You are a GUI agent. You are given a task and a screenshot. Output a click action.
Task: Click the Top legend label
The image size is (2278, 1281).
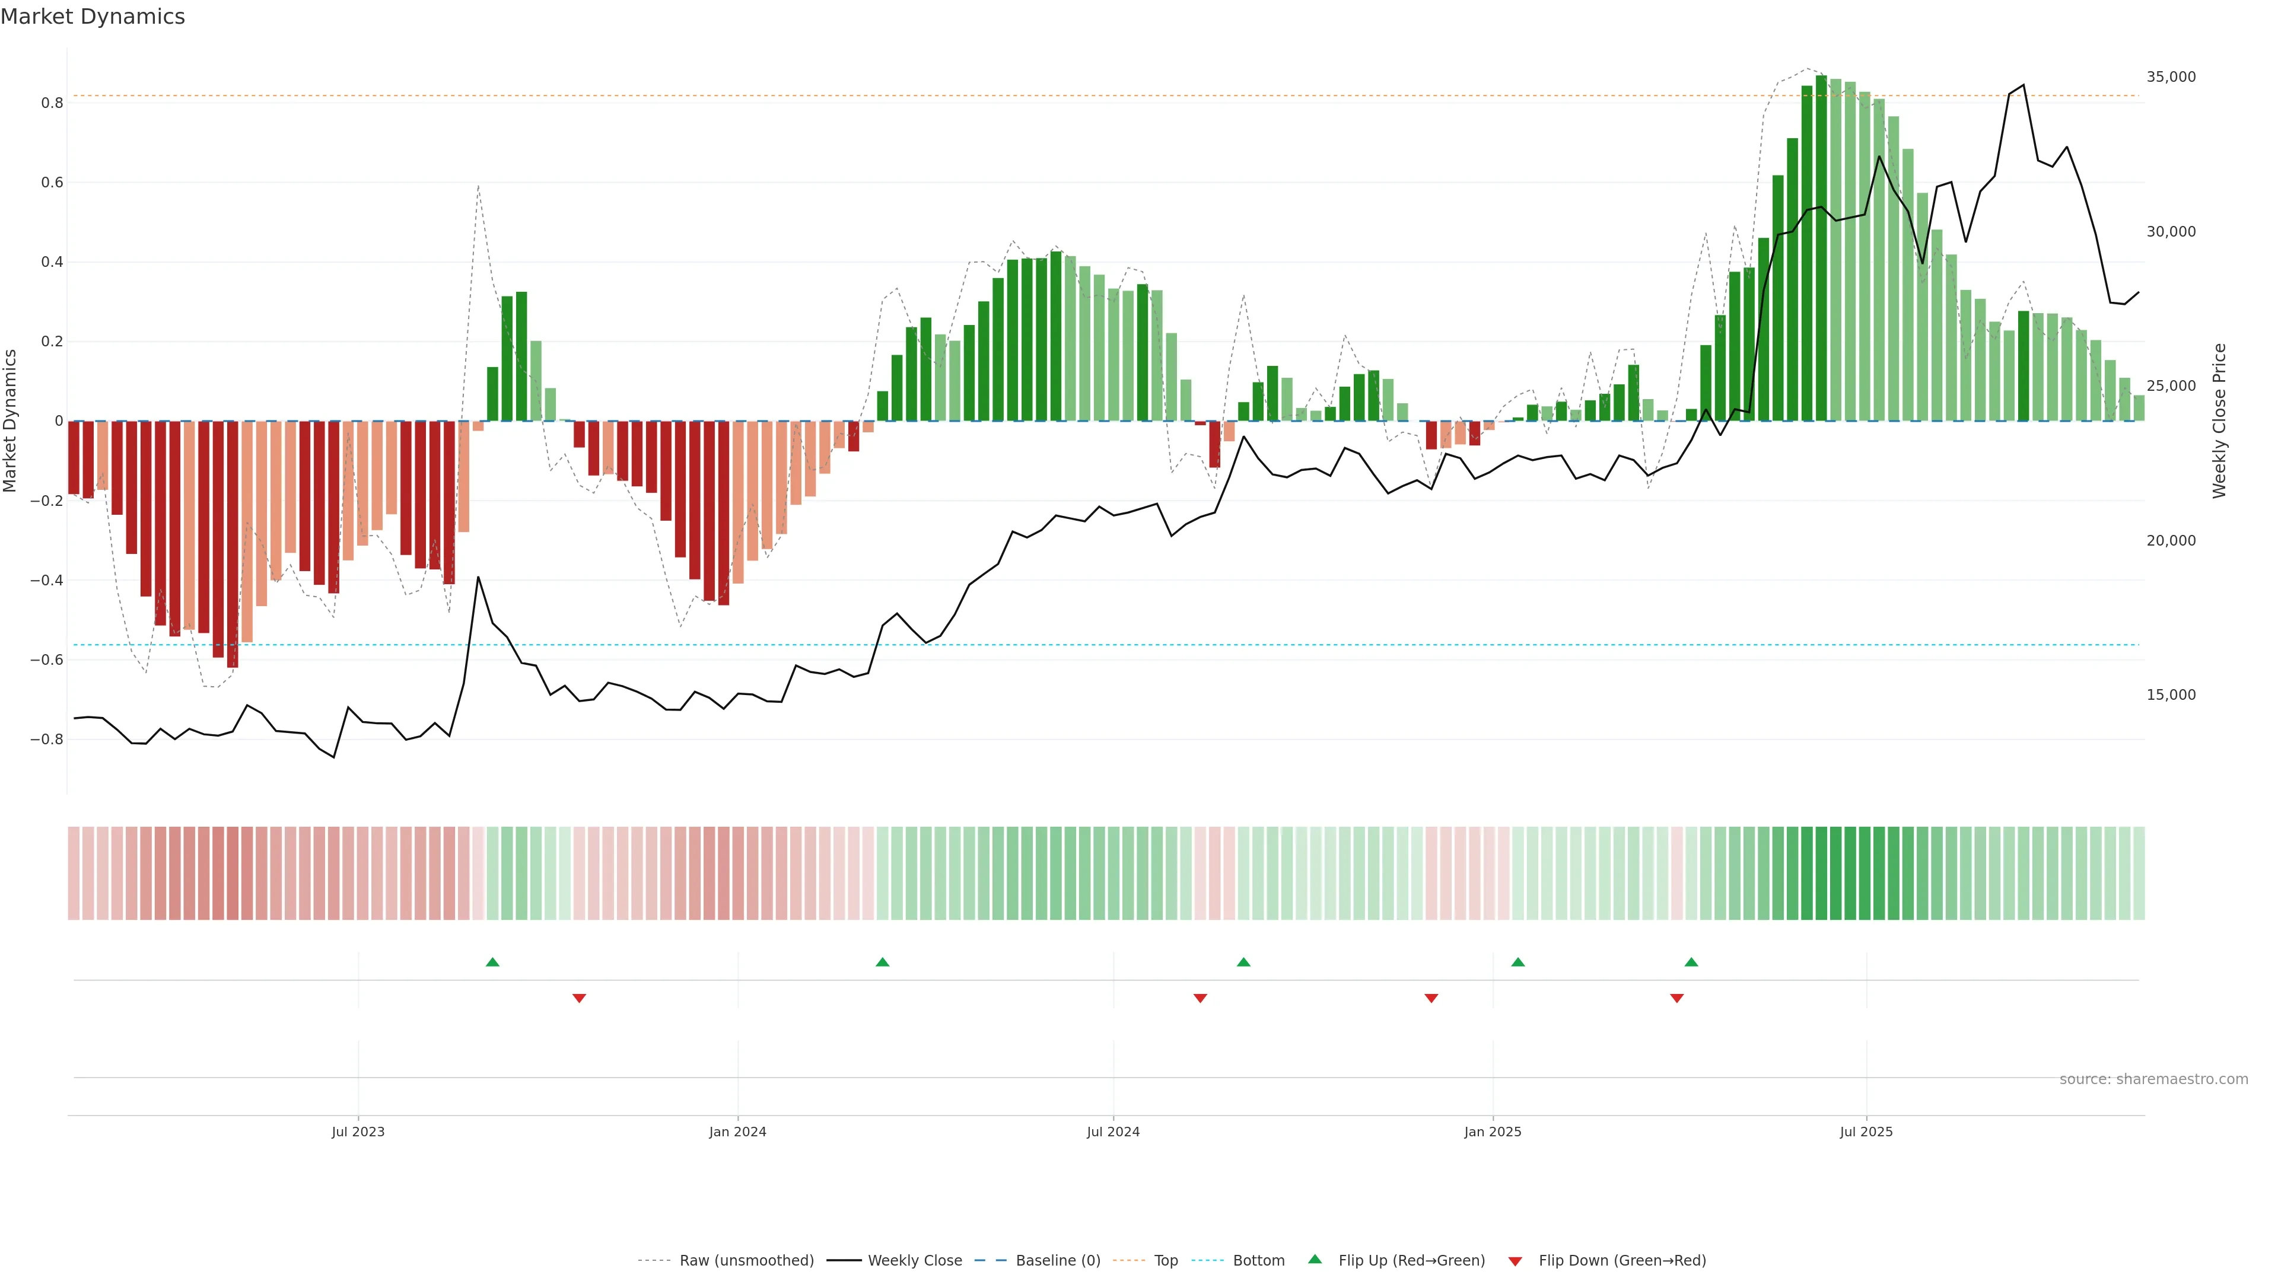tap(1166, 1261)
